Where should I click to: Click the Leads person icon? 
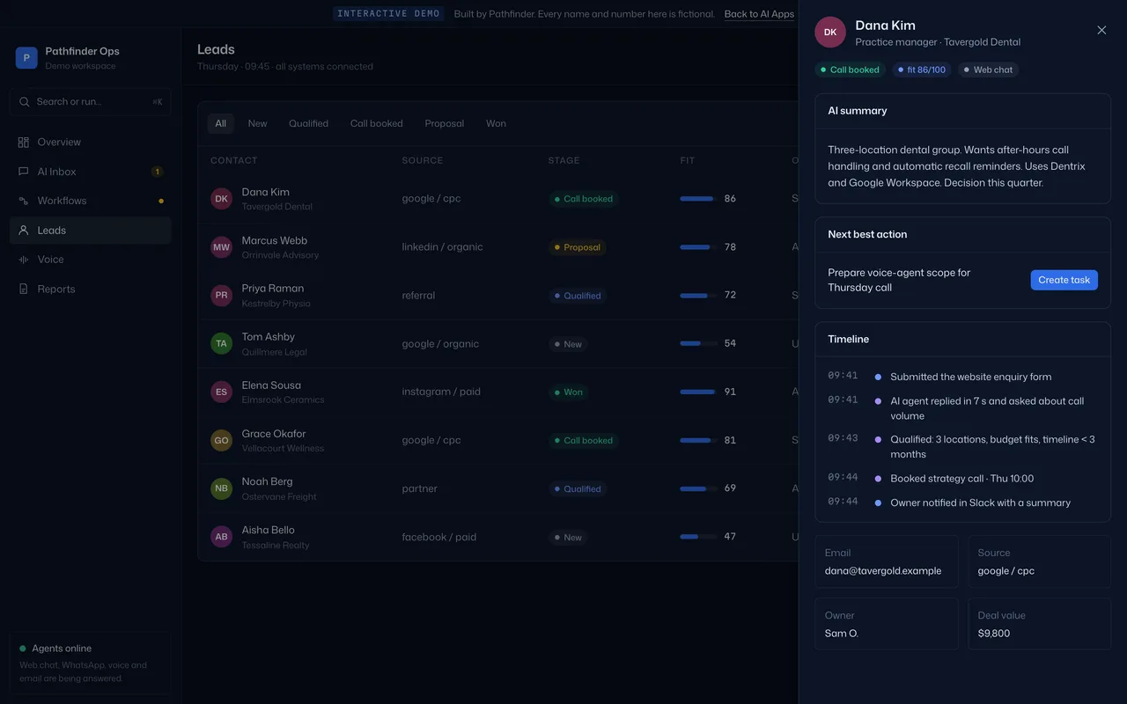click(24, 231)
